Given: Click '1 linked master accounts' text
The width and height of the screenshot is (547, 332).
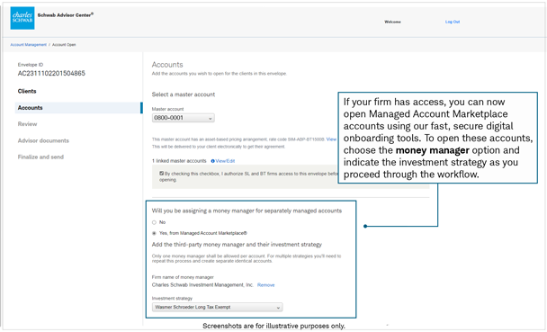Looking at the screenshot, I should point(179,161).
